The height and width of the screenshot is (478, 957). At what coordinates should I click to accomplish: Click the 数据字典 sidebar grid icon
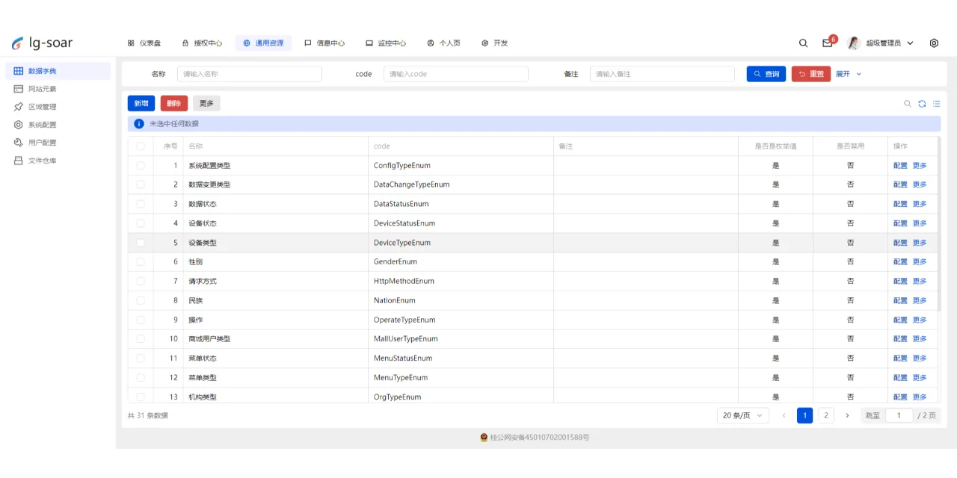click(19, 71)
